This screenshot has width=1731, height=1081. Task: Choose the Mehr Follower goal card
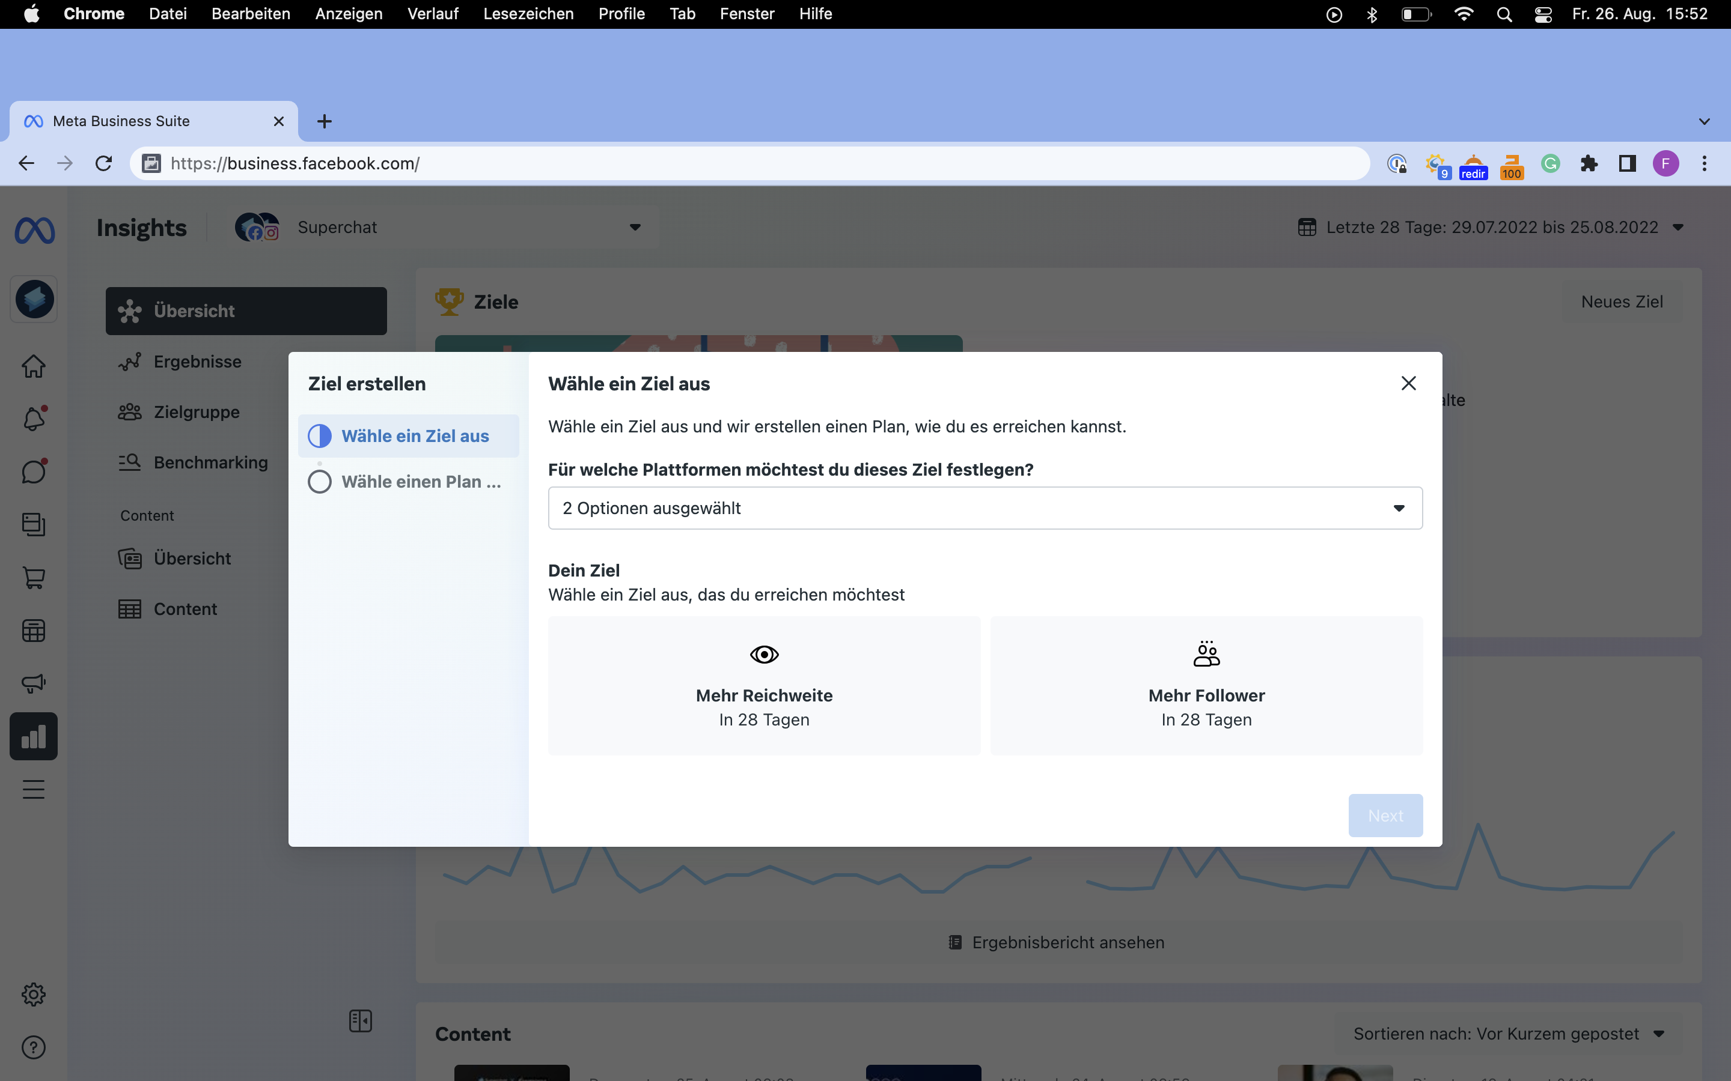pos(1206,685)
